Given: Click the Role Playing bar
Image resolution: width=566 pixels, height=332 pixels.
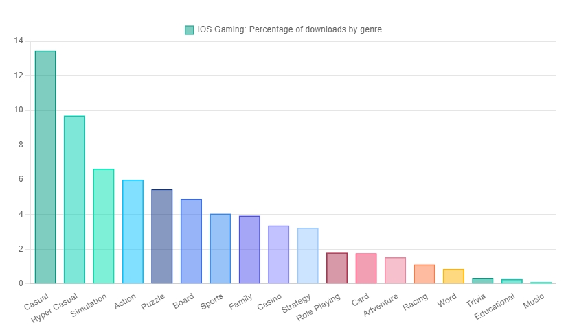Looking at the screenshot, I should (337, 268).
